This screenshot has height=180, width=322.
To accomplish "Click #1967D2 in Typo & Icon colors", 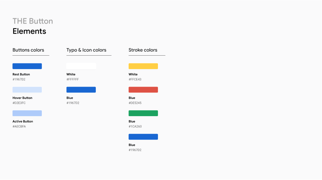I will point(73,103).
